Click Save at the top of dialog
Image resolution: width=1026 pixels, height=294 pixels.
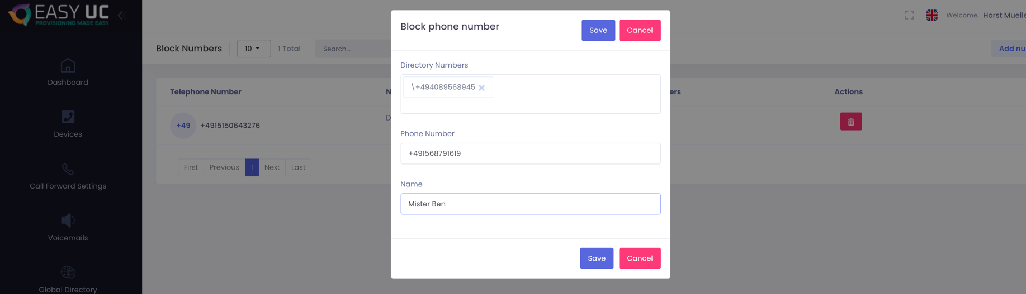[598, 30]
